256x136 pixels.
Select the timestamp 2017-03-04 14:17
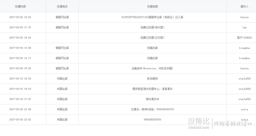(x=20, y=58)
